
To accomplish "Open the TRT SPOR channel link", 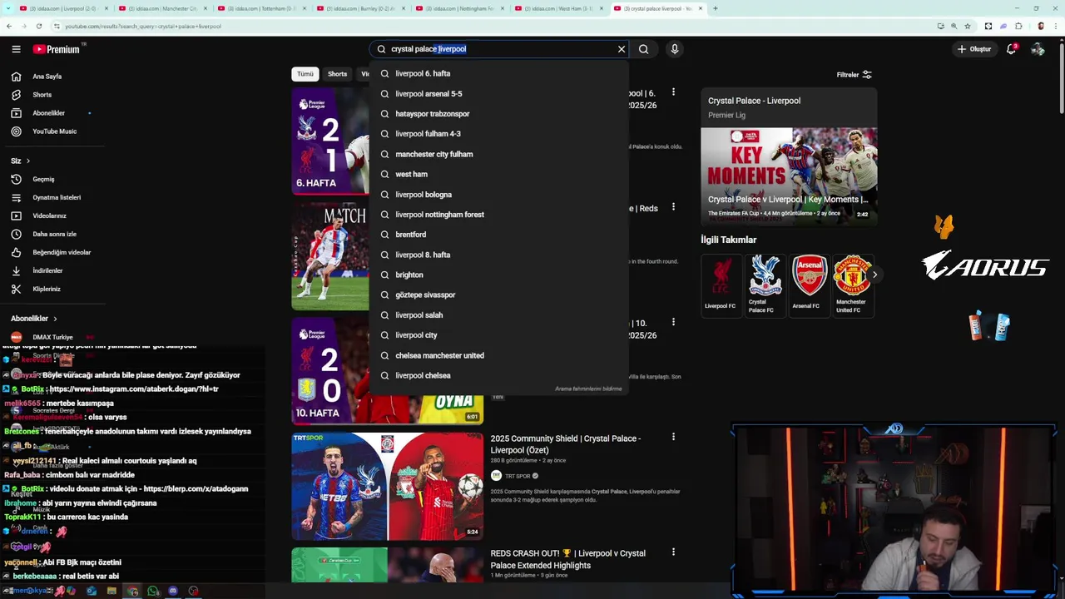I will coord(516,476).
